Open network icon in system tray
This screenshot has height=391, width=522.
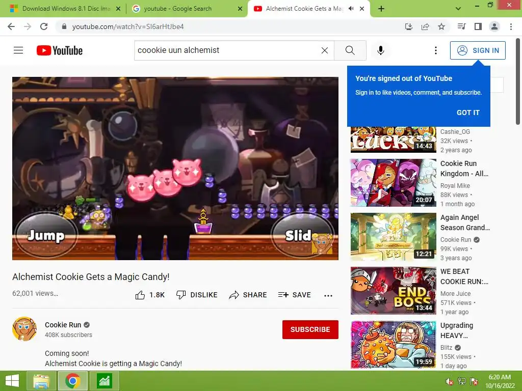462,381
